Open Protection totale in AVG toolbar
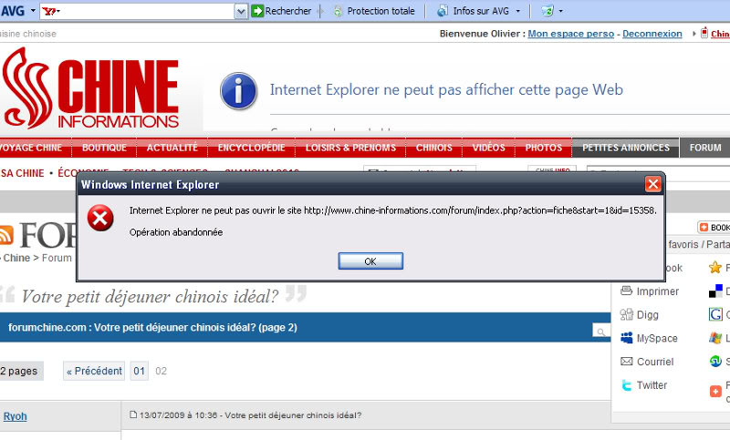Viewport: 730px width, 440px height. (x=374, y=11)
